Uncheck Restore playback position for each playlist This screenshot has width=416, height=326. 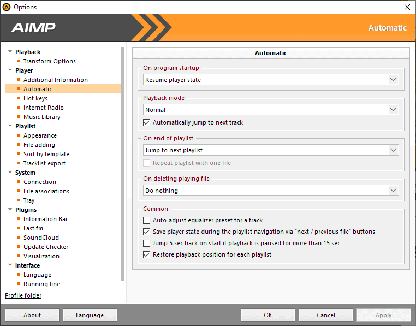point(146,254)
